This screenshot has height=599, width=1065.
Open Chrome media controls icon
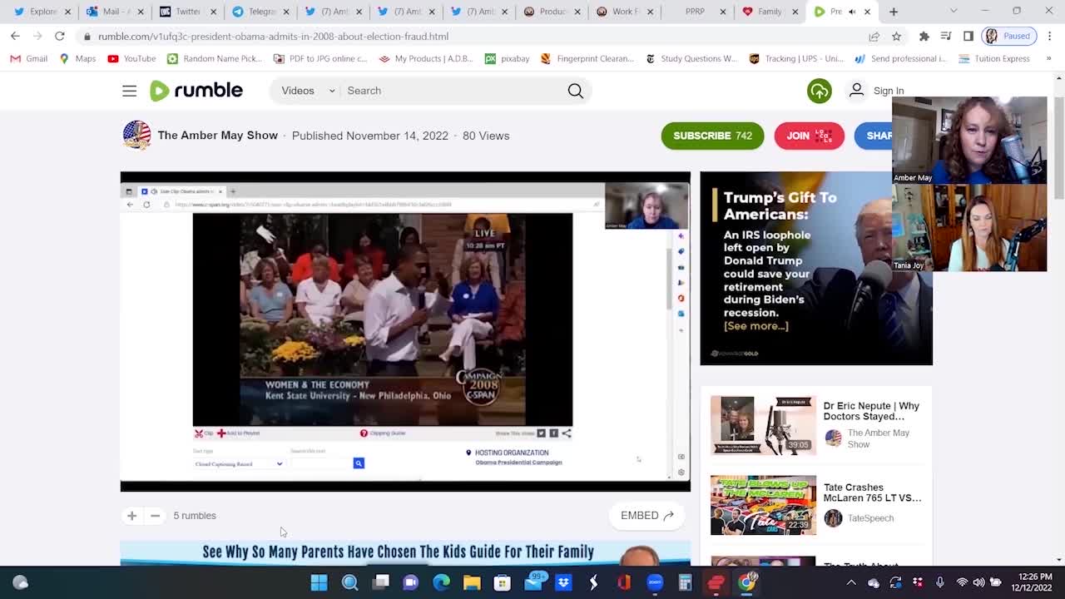946,37
